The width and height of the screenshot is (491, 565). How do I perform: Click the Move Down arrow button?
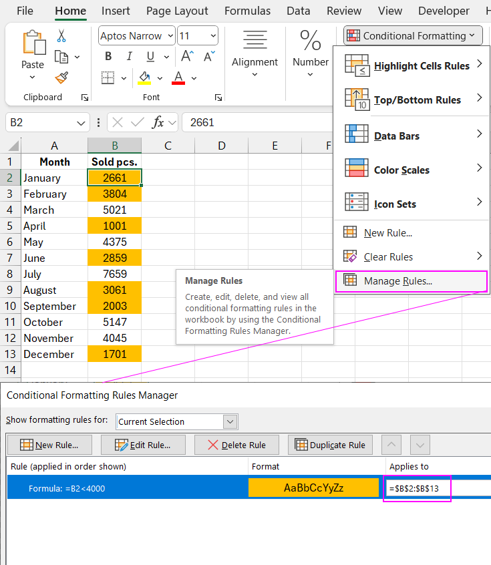click(420, 445)
